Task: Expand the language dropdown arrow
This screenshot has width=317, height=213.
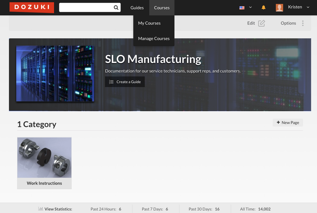Action: coord(250,7)
